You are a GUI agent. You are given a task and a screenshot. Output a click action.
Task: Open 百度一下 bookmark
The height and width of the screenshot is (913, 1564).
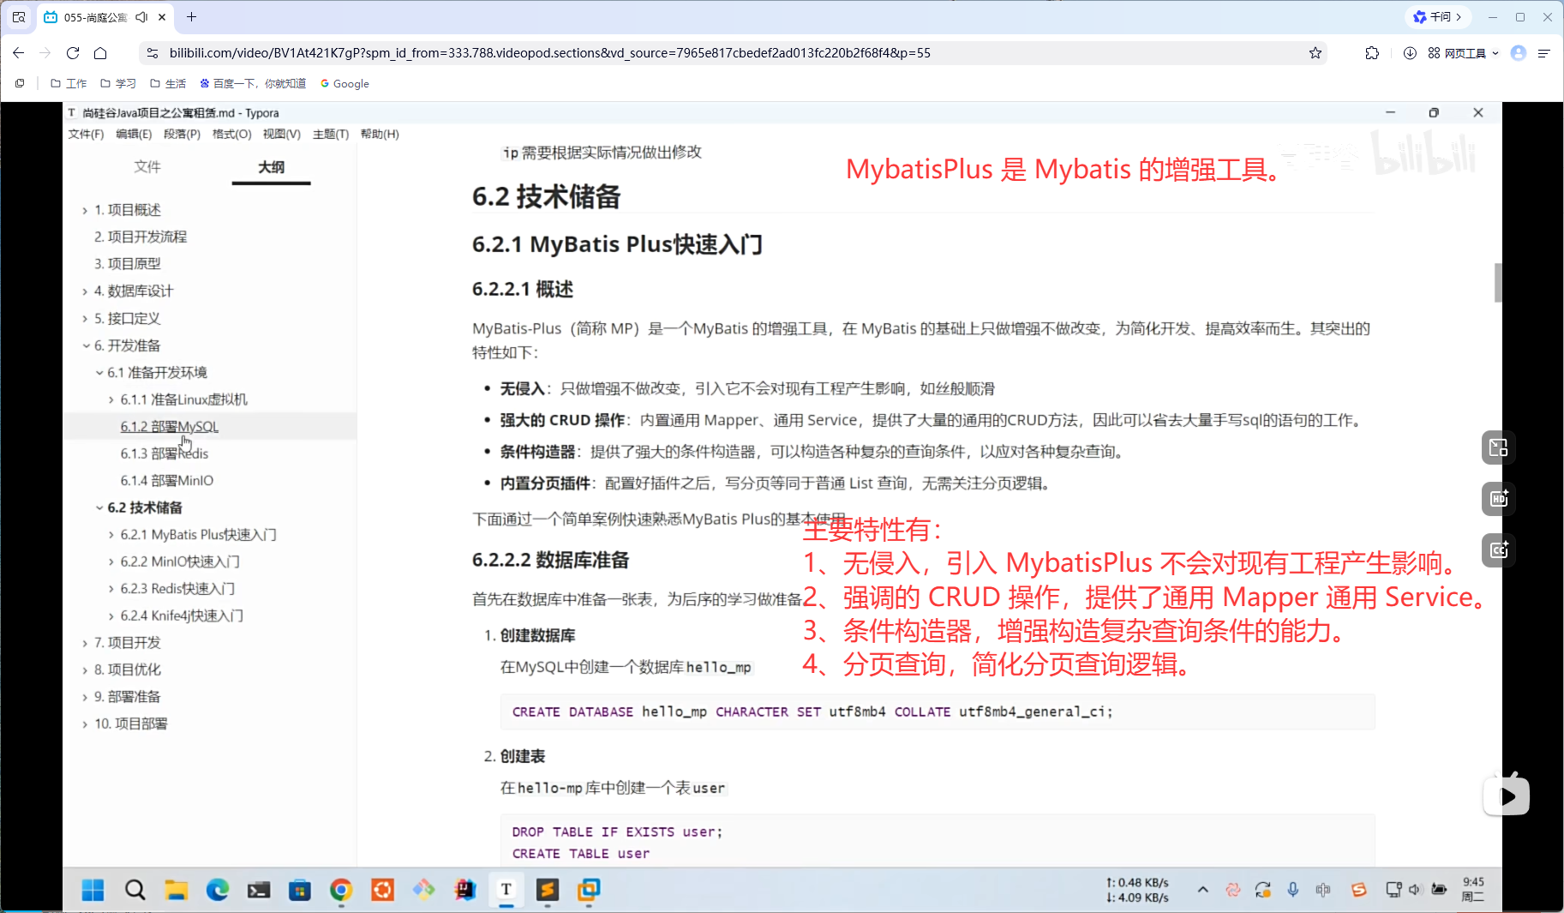tap(253, 83)
